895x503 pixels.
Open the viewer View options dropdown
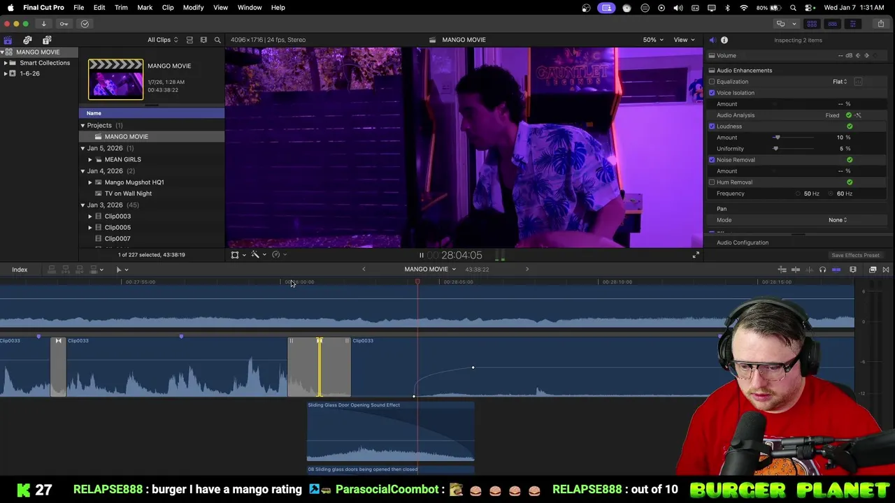tap(684, 40)
